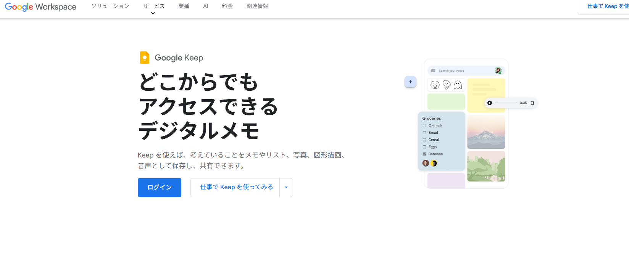Select the purple note card
Image resolution: width=629 pixels, height=257 pixels.
[x=446, y=181]
